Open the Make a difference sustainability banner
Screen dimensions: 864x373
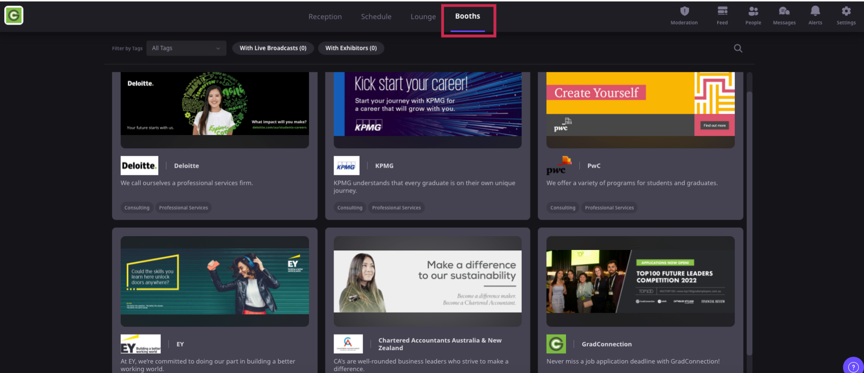(x=428, y=281)
